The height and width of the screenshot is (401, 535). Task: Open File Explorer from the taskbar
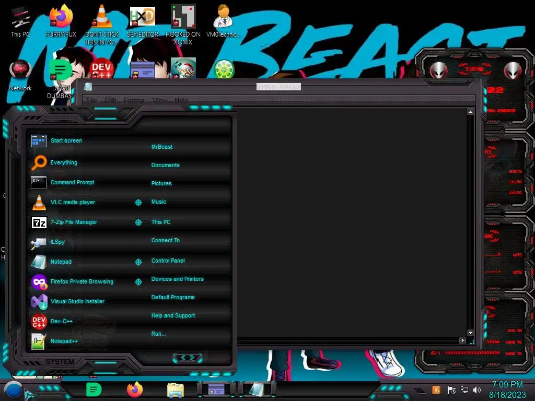[176, 390]
